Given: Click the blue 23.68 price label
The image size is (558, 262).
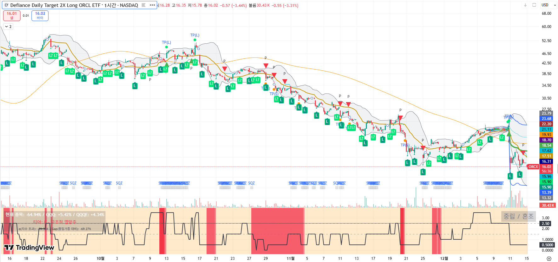Looking at the screenshot, I should click(546, 119).
